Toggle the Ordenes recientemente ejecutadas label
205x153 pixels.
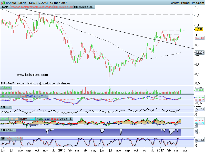31,7
